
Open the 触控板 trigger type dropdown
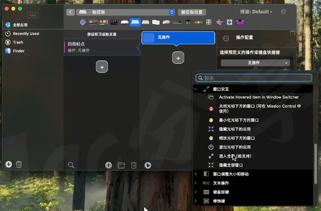(126, 12)
